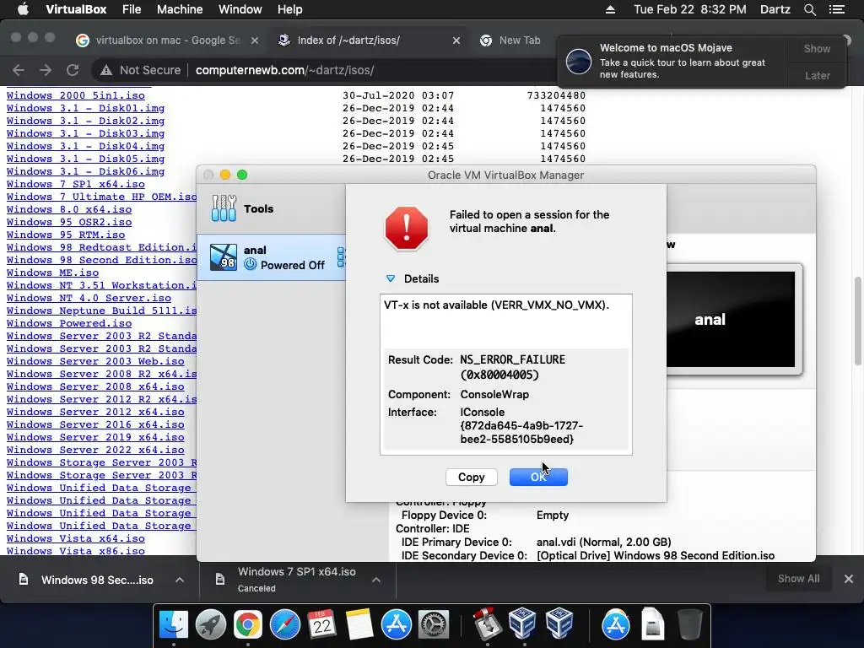Open Launchpad from the Dock

pos(210,625)
